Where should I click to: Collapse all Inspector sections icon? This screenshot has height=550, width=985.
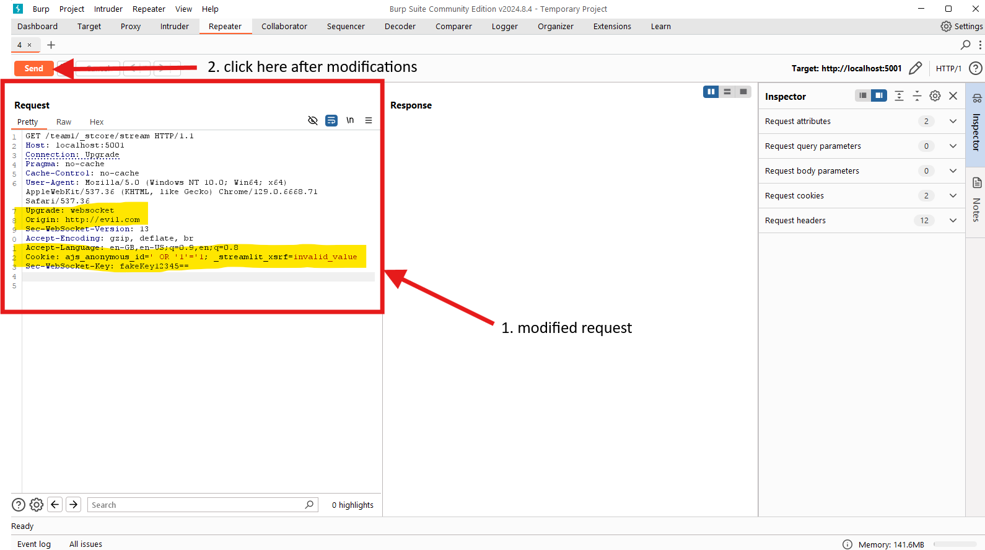[x=917, y=95]
